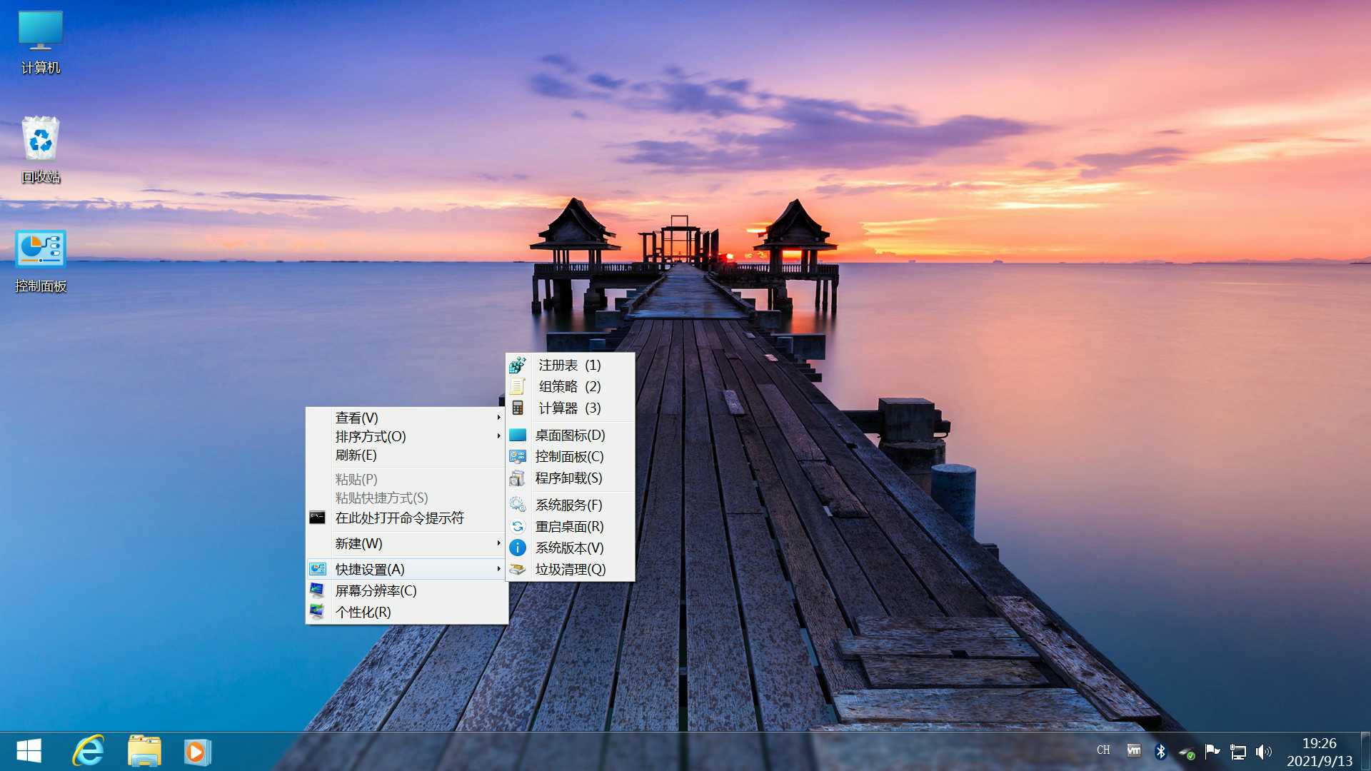Launch Internet Explorer from the taskbar
This screenshot has width=1371, height=771.
(x=88, y=751)
